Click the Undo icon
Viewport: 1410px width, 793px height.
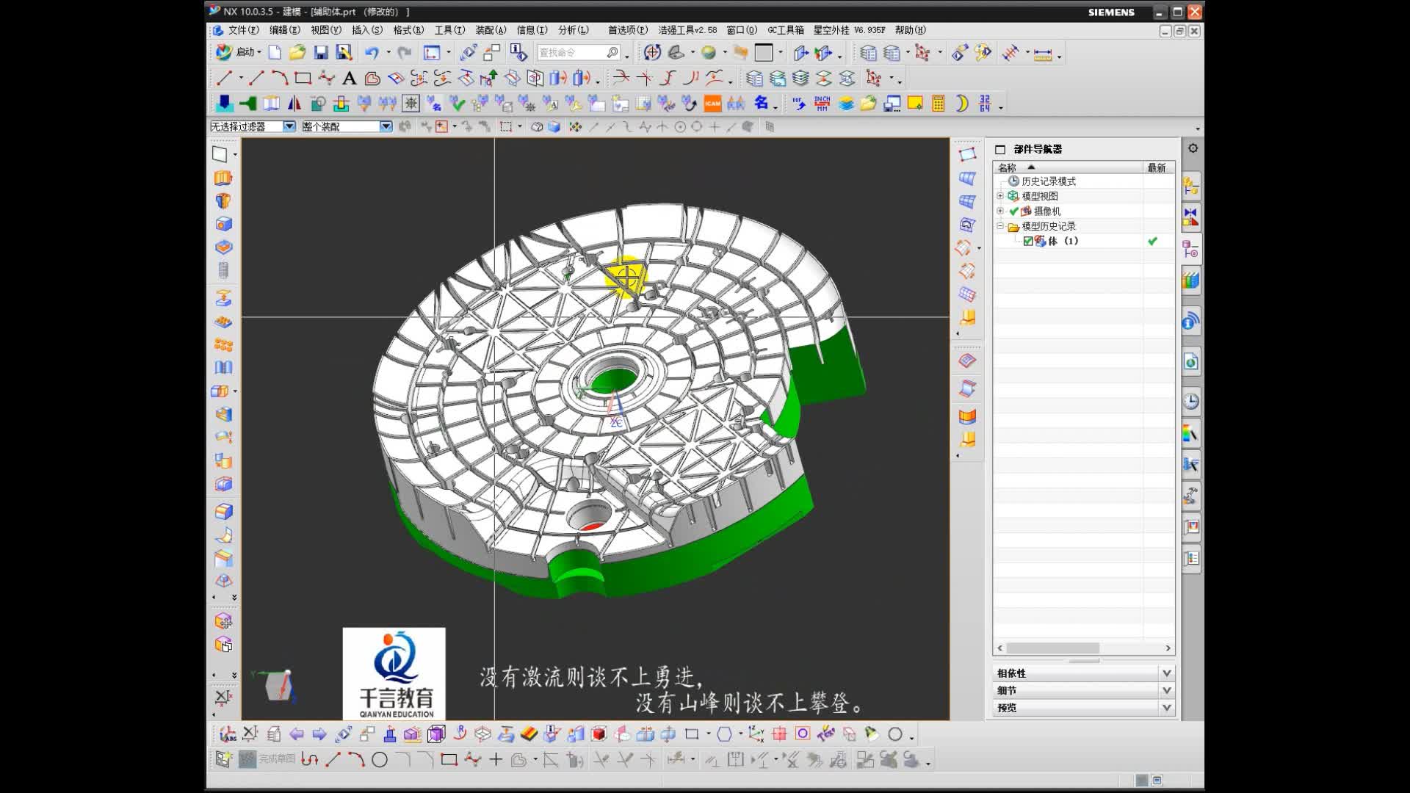373,51
